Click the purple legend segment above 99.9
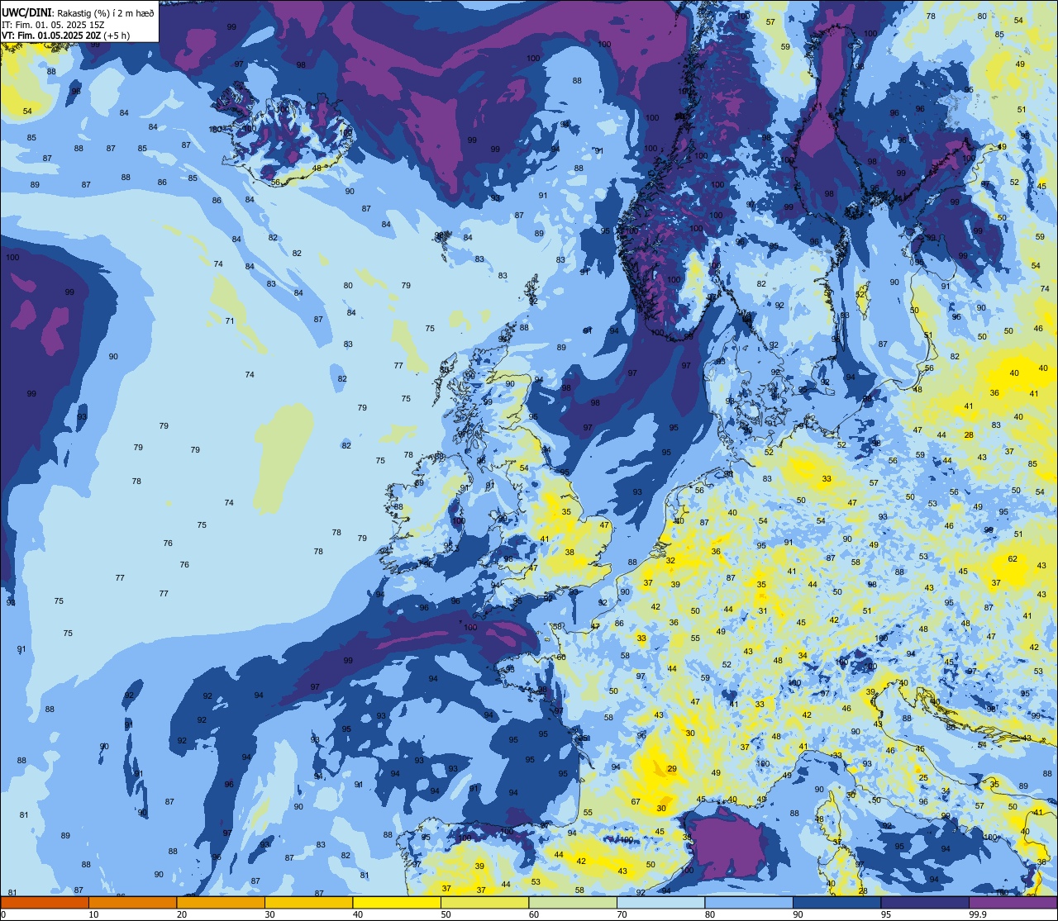 1013,903
